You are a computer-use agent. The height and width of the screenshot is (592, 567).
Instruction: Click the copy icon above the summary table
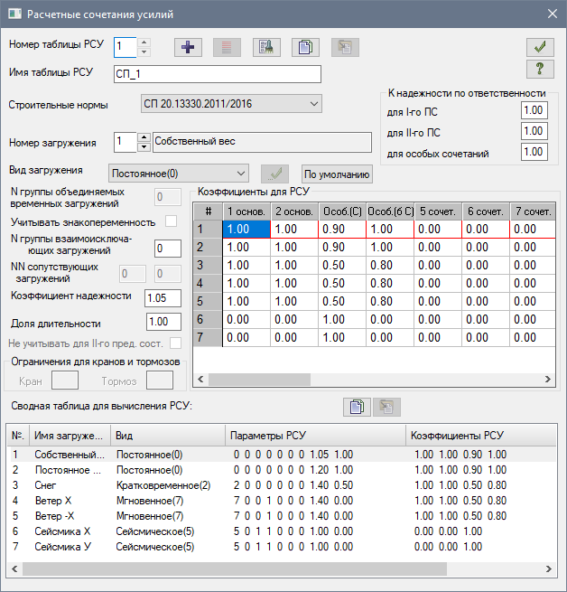pyautogui.click(x=357, y=406)
